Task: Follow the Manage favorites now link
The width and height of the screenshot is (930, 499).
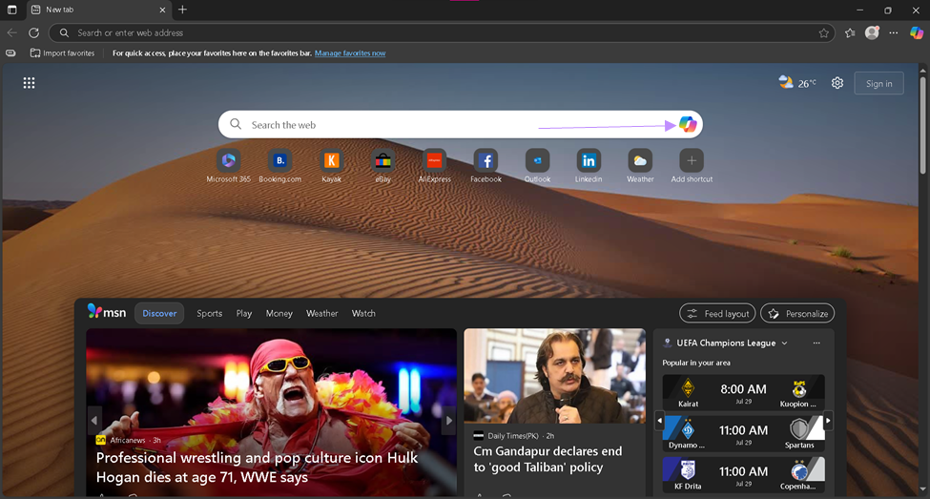Action: click(350, 53)
